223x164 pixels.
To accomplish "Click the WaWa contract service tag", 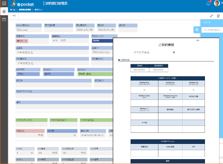I will (102, 41).
